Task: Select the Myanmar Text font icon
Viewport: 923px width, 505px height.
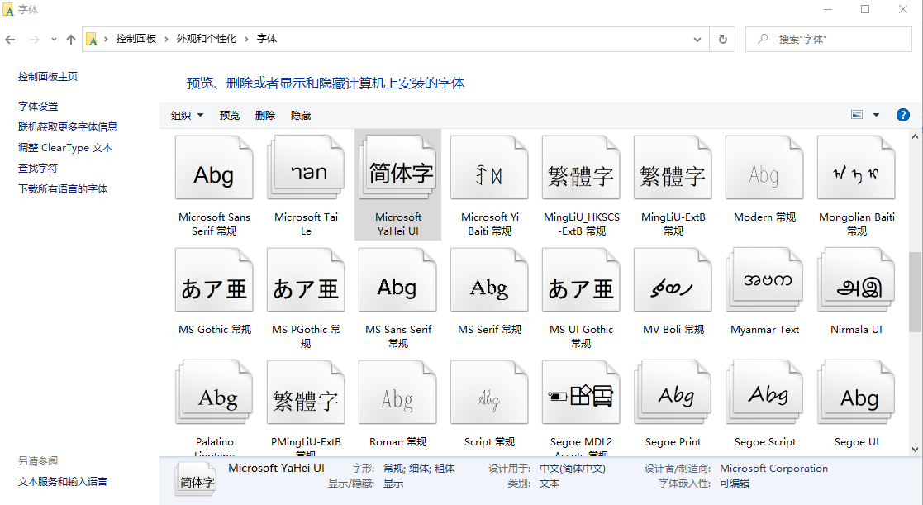Action: pos(764,279)
